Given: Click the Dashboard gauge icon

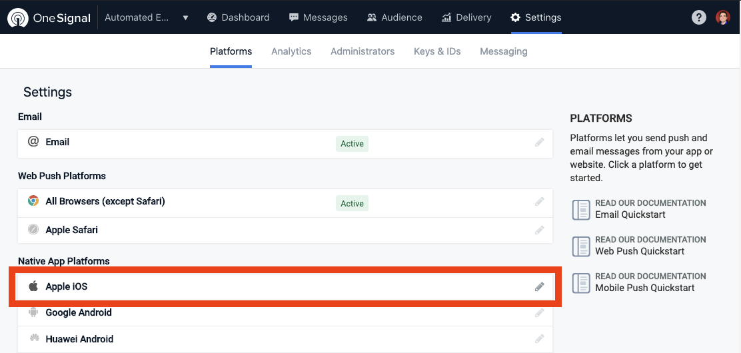Looking at the screenshot, I should coord(212,17).
